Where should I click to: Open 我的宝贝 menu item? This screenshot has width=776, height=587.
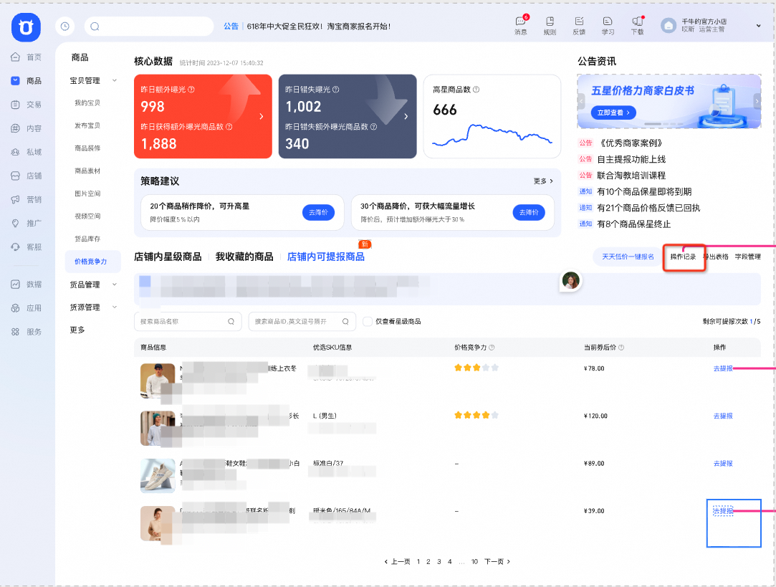click(87, 103)
